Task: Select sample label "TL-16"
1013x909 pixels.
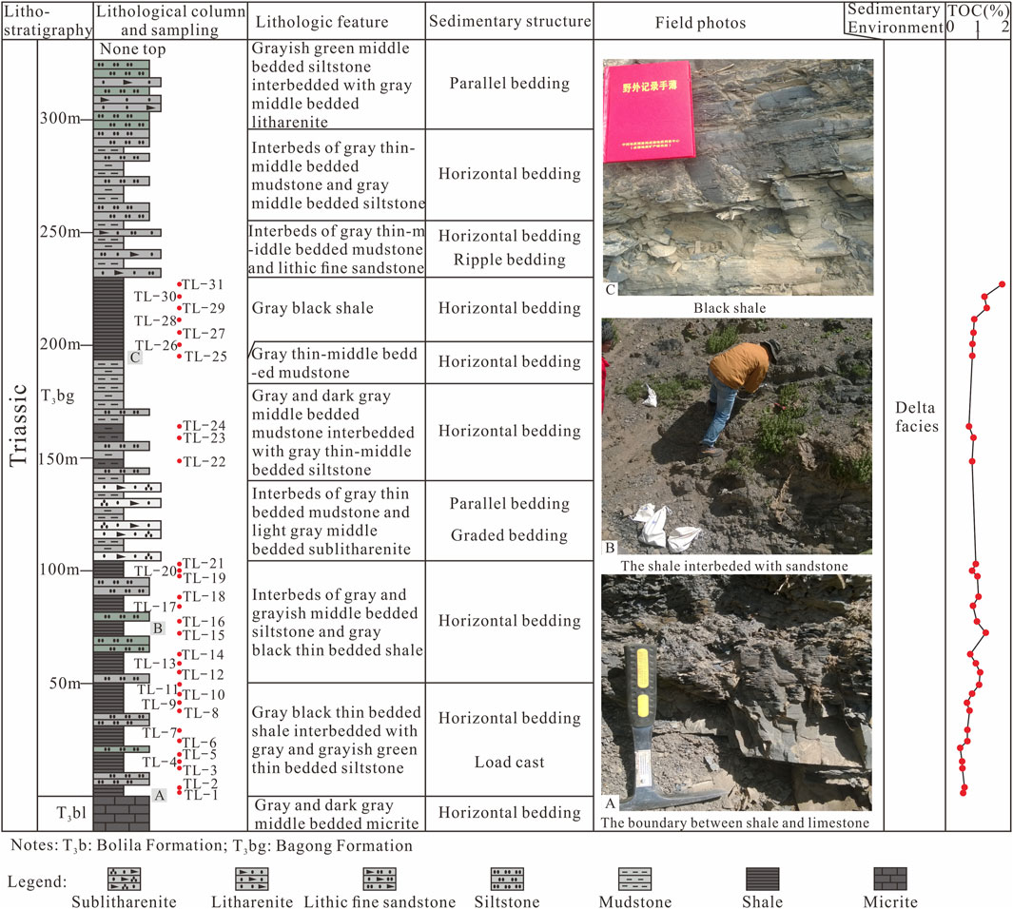Action: (x=204, y=622)
